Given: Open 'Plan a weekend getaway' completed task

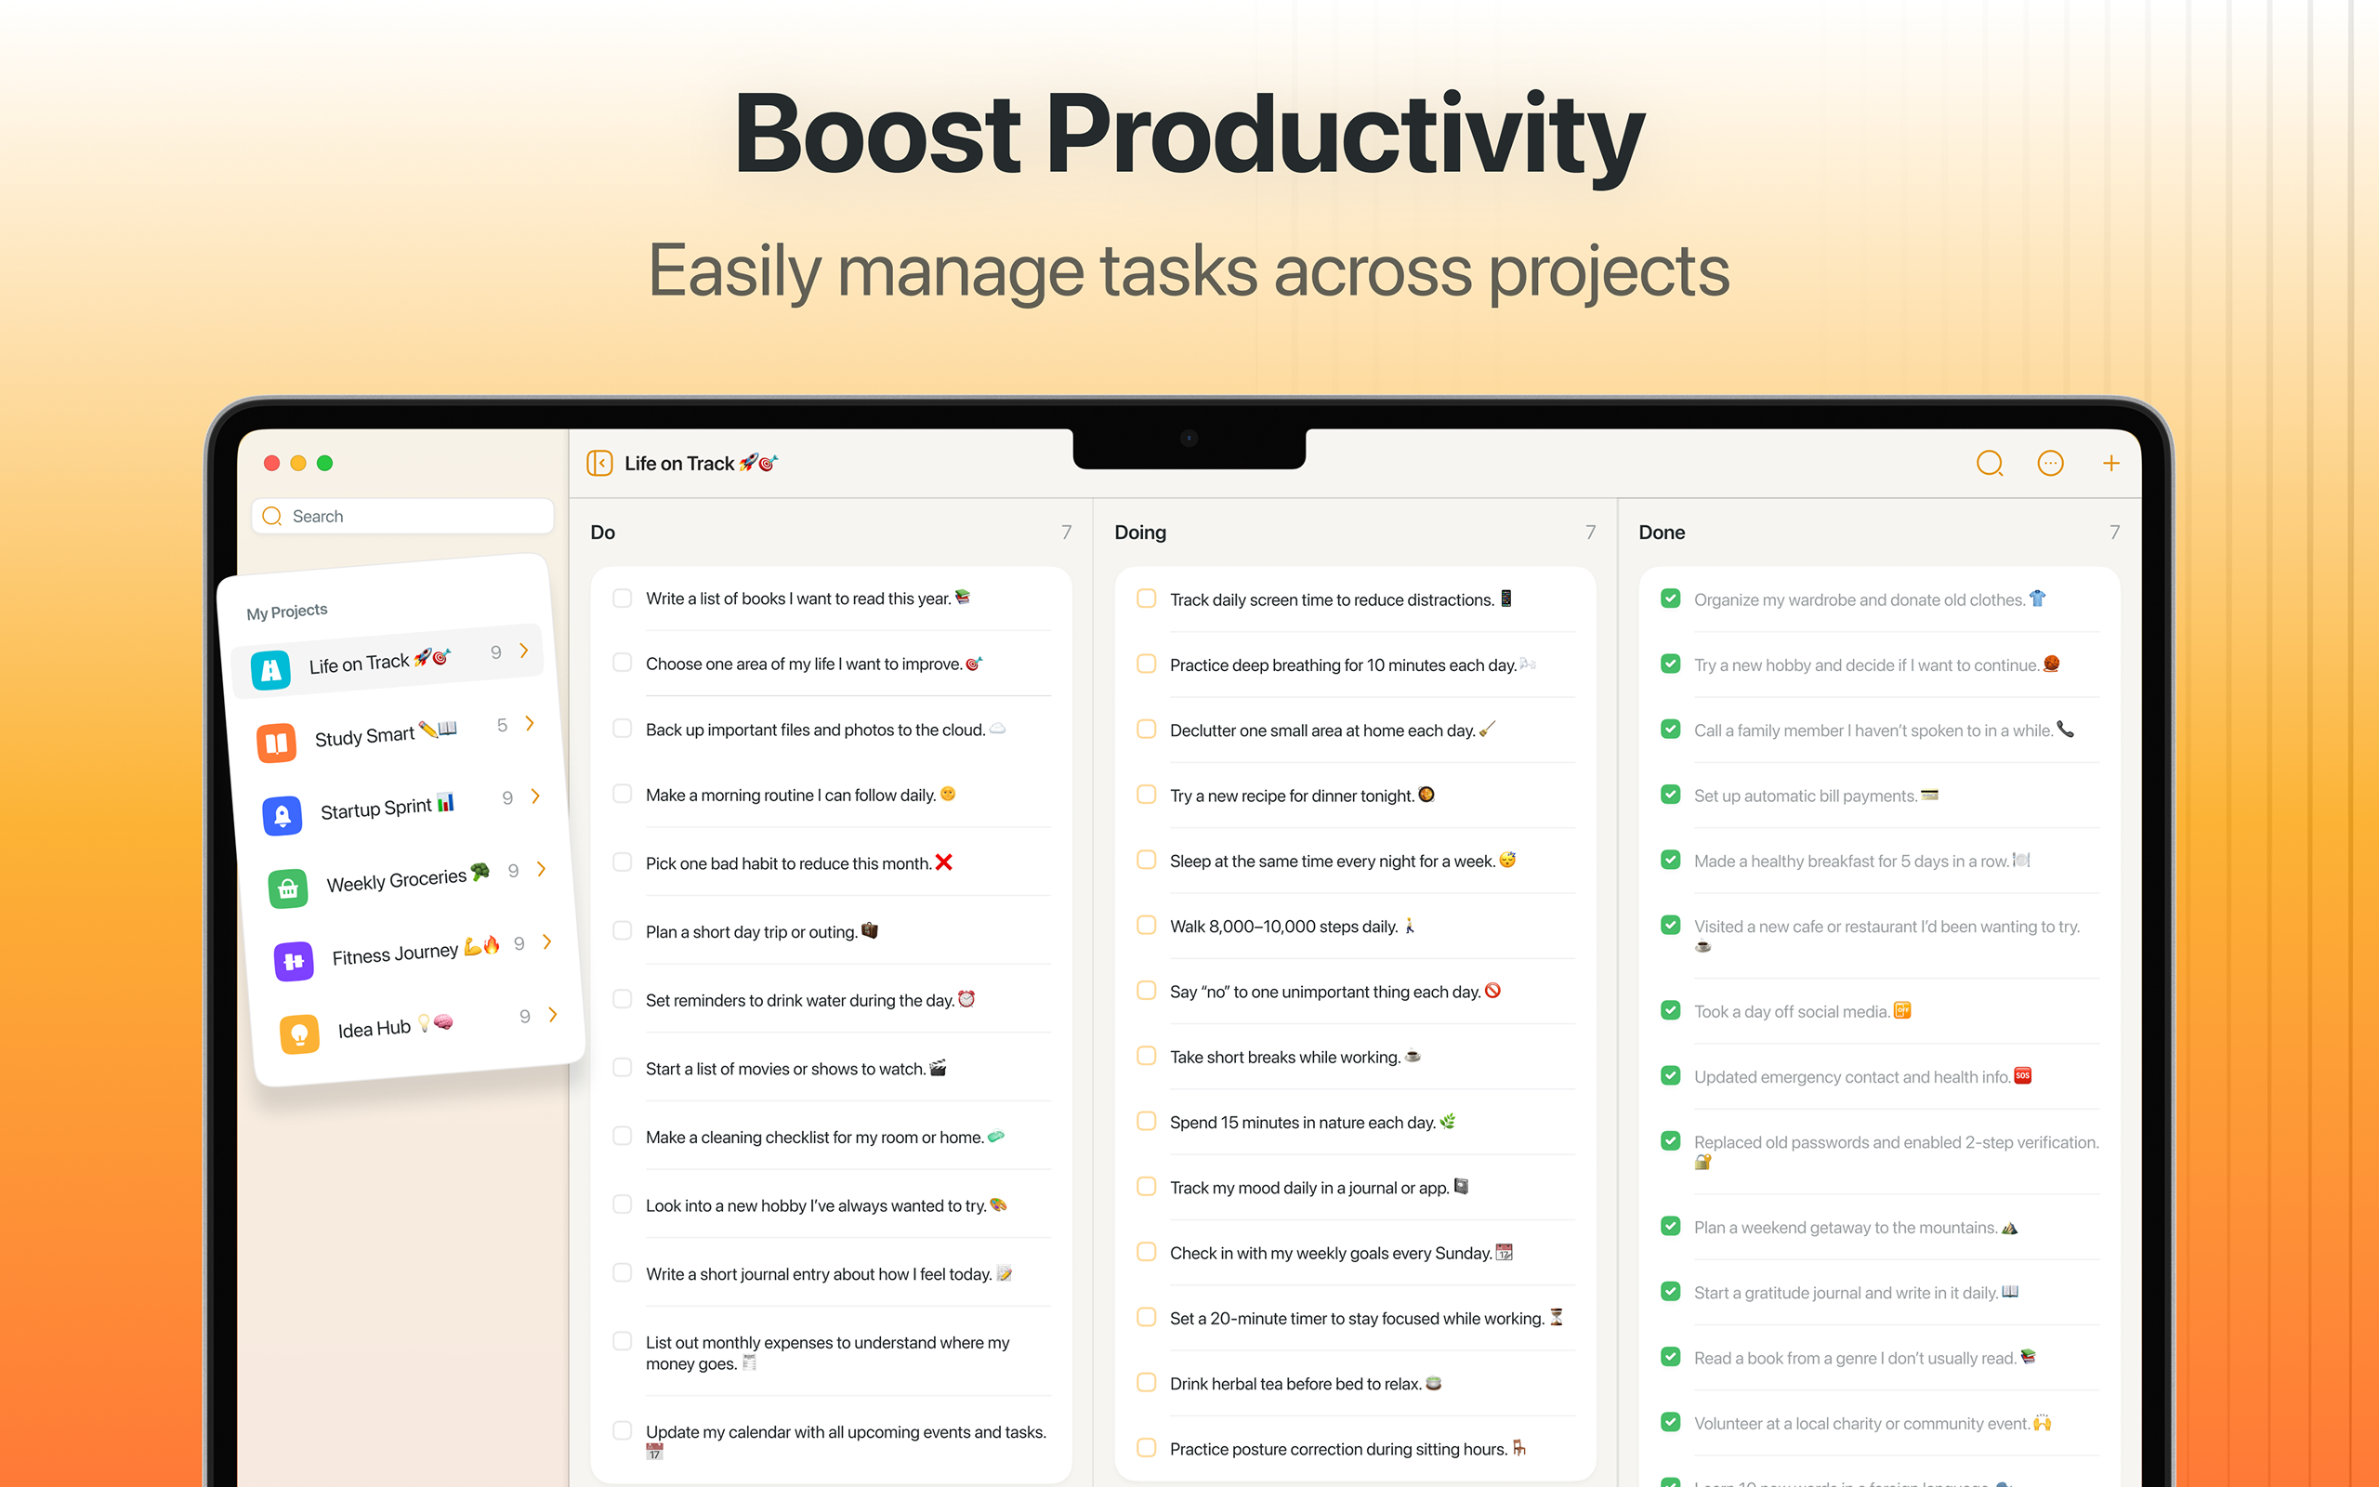Looking at the screenshot, I should tap(1856, 1228).
